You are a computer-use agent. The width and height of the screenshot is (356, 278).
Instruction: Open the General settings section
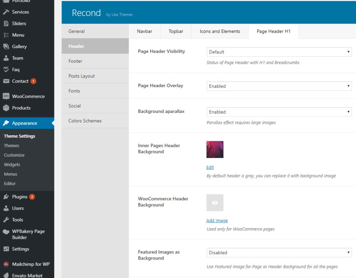(95, 31)
